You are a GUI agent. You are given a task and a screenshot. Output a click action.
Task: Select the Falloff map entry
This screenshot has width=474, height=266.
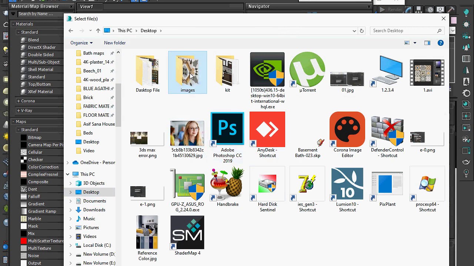pos(34,197)
